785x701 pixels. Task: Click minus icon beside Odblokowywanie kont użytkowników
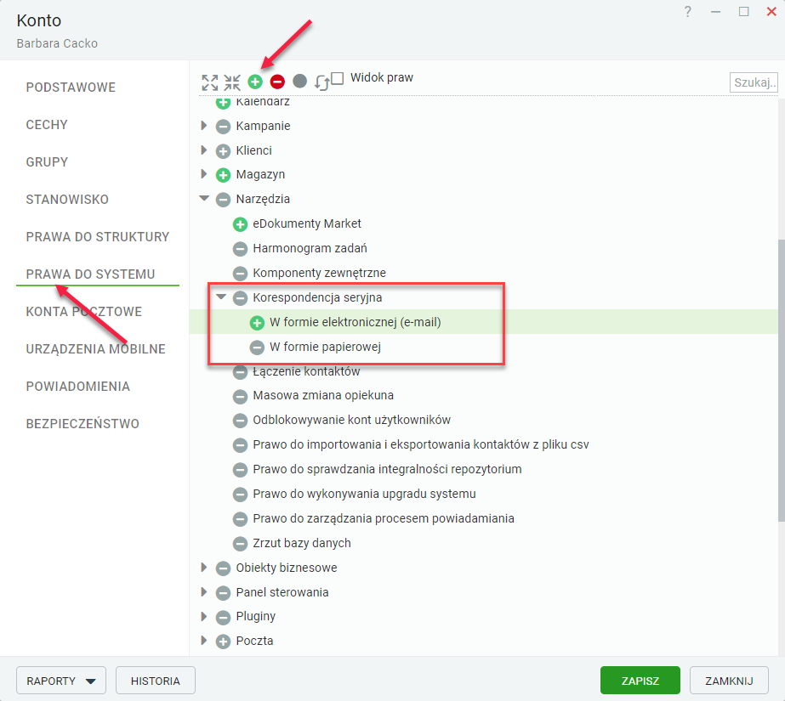[241, 421]
